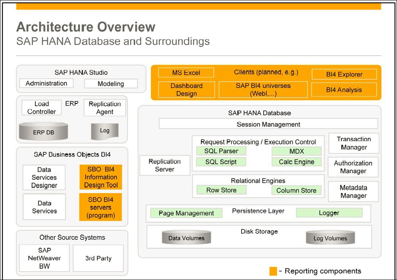Image resolution: width=397 pixels, height=280 pixels.
Task: Select the BI4 Explorer box
Action: [344, 74]
